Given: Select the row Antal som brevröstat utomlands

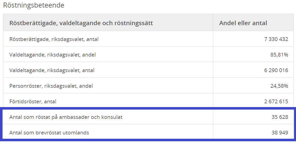Looking at the screenshot, I should pyautogui.click(x=148, y=132).
